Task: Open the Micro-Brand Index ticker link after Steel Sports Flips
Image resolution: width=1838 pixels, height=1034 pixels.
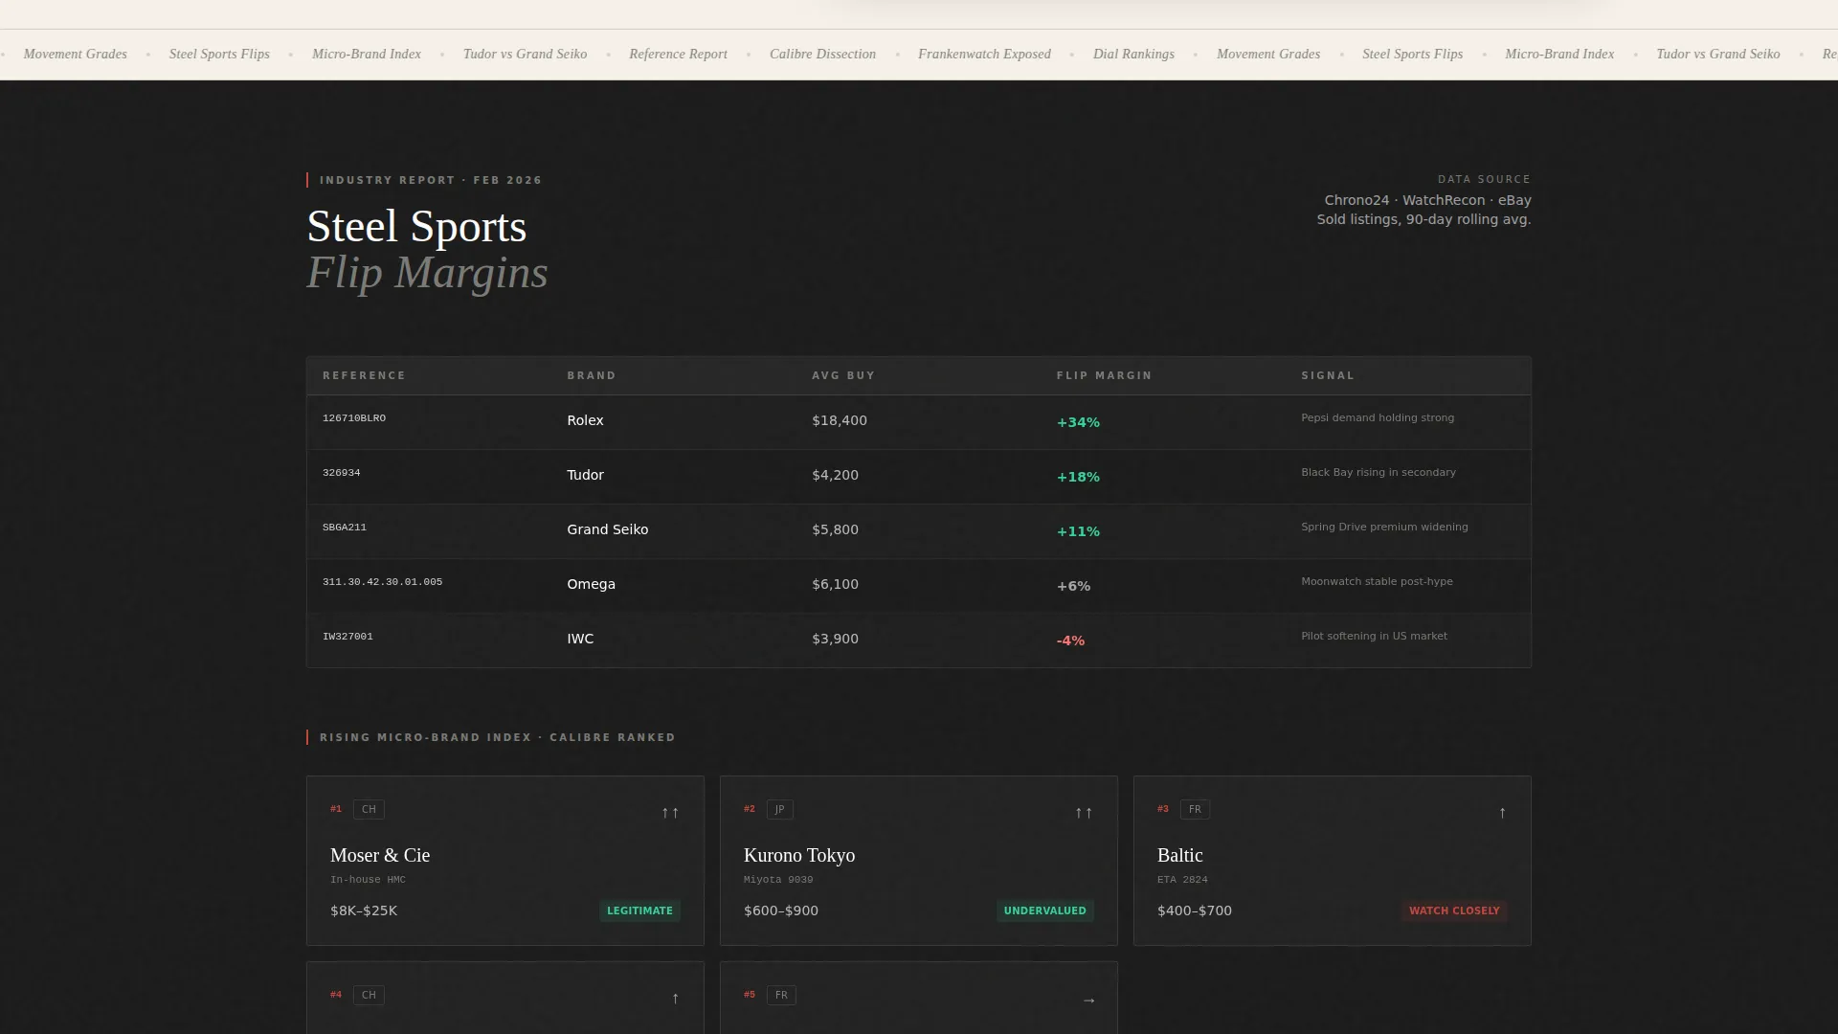Action: [367, 54]
